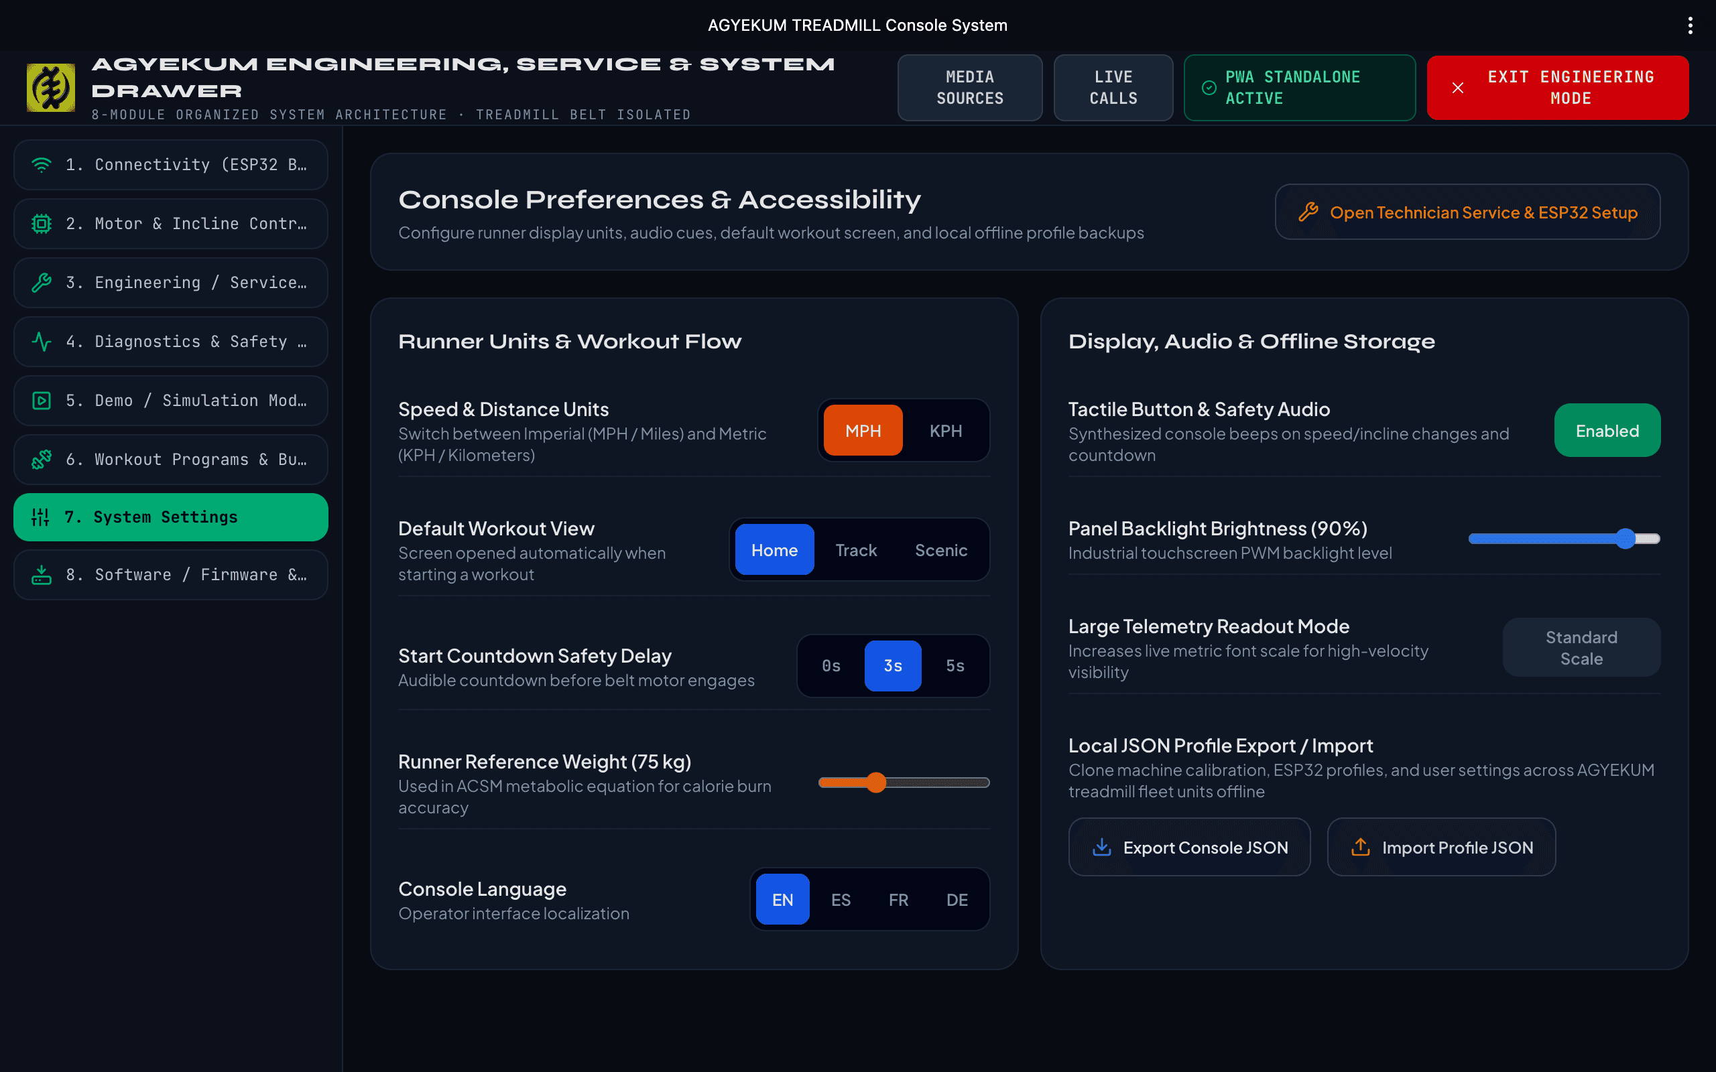Click the Engineering / Service wrench icon

[x=42, y=283]
